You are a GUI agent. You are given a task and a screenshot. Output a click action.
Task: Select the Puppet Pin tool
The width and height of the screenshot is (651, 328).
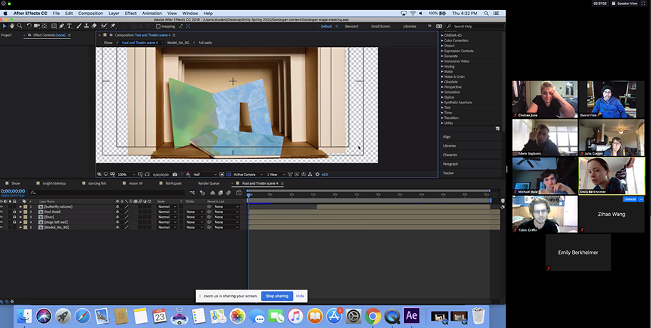point(113,26)
